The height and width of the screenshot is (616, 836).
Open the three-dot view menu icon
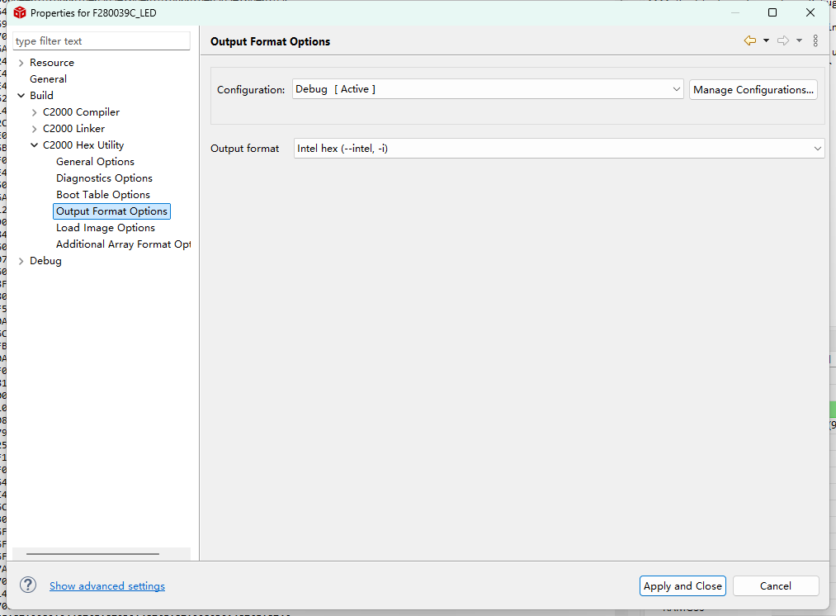coord(815,40)
